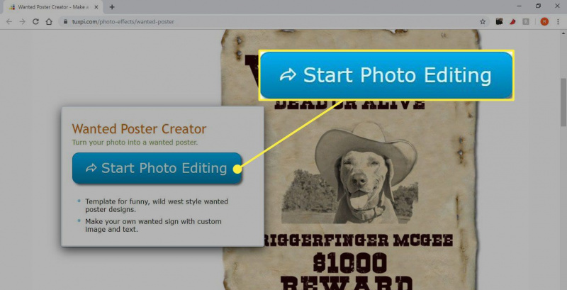Open the orange R profile avatar

[544, 22]
